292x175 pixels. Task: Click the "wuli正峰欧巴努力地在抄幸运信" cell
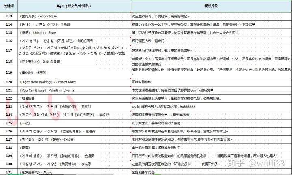[x=211, y=107]
